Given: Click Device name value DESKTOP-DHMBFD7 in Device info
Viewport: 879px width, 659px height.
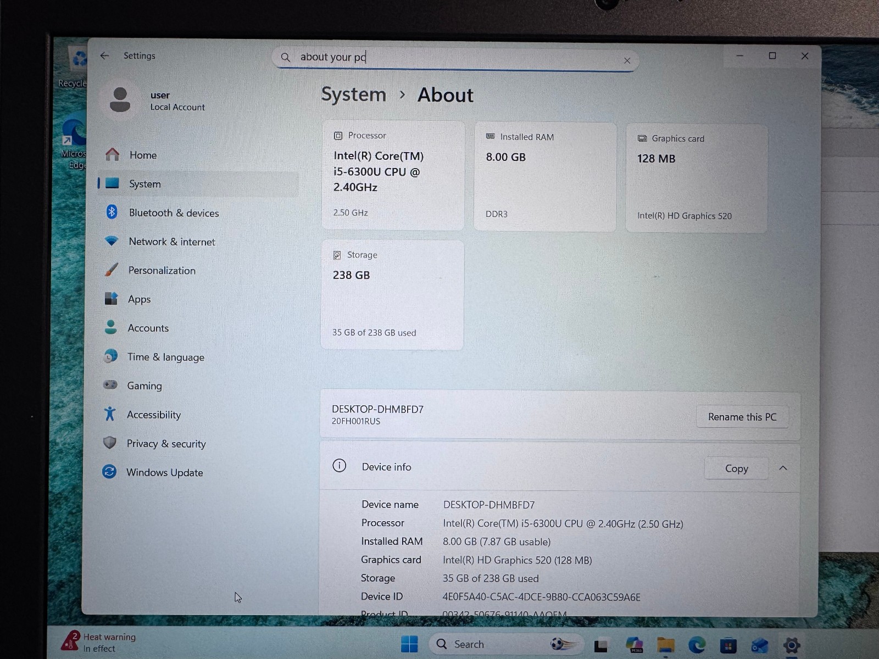Looking at the screenshot, I should pos(489,505).
